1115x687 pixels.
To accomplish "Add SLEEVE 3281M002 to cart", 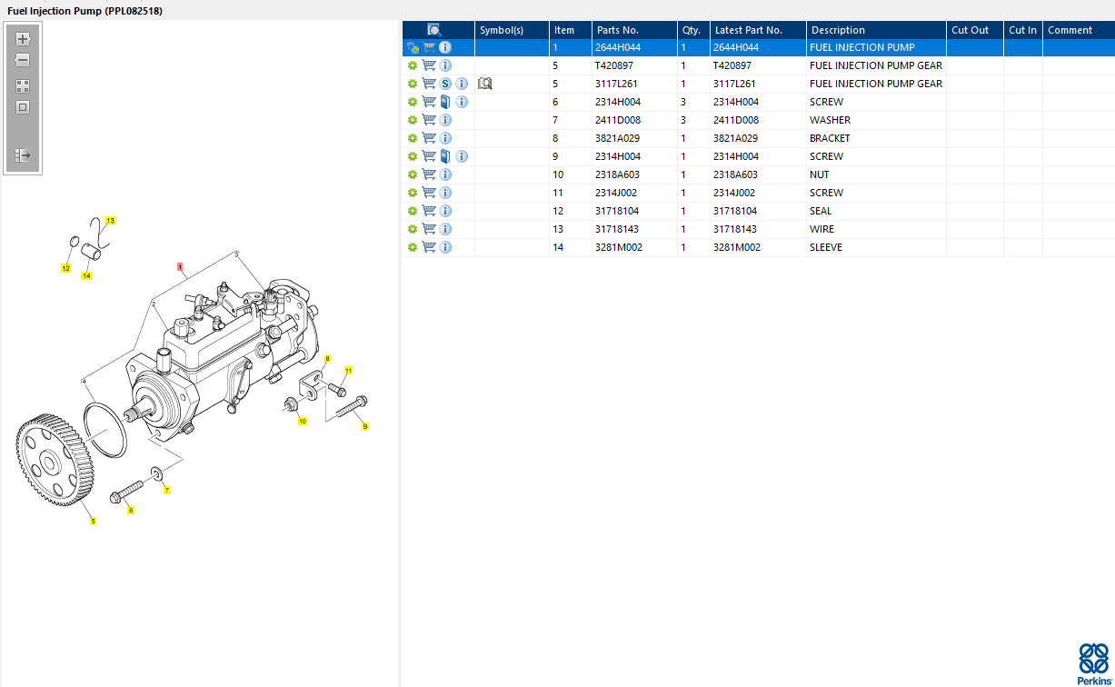I will [x=429, y=247].
